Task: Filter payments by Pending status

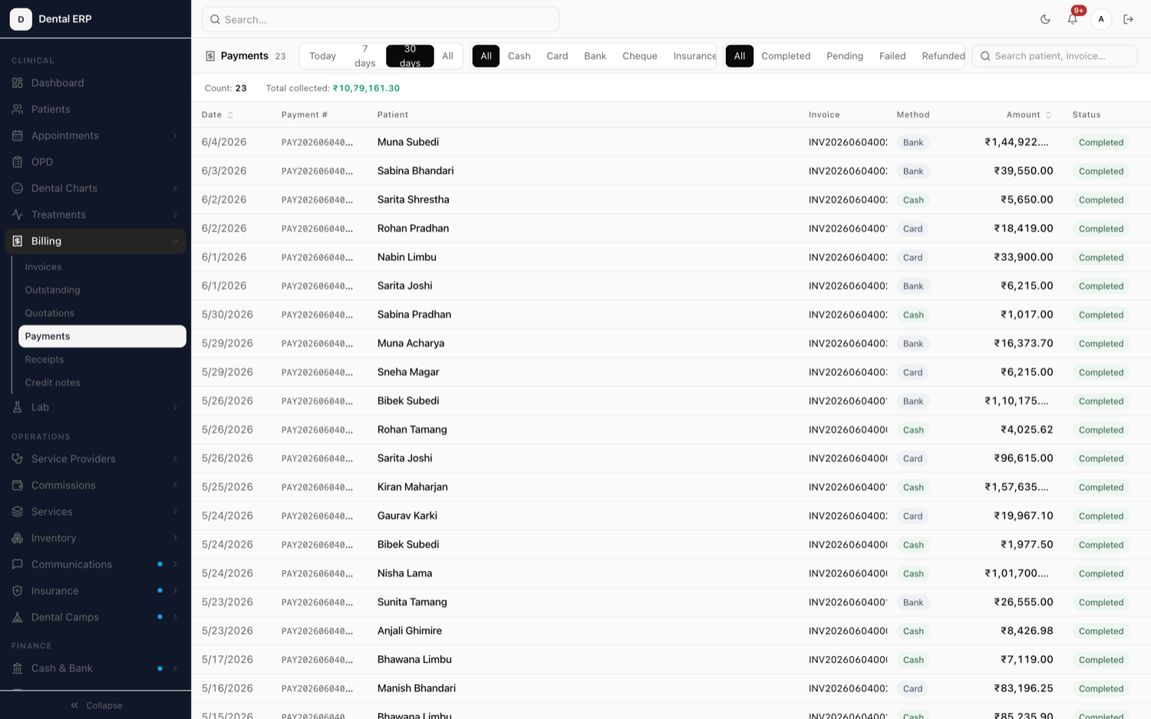Action: [x=845, y=56]
